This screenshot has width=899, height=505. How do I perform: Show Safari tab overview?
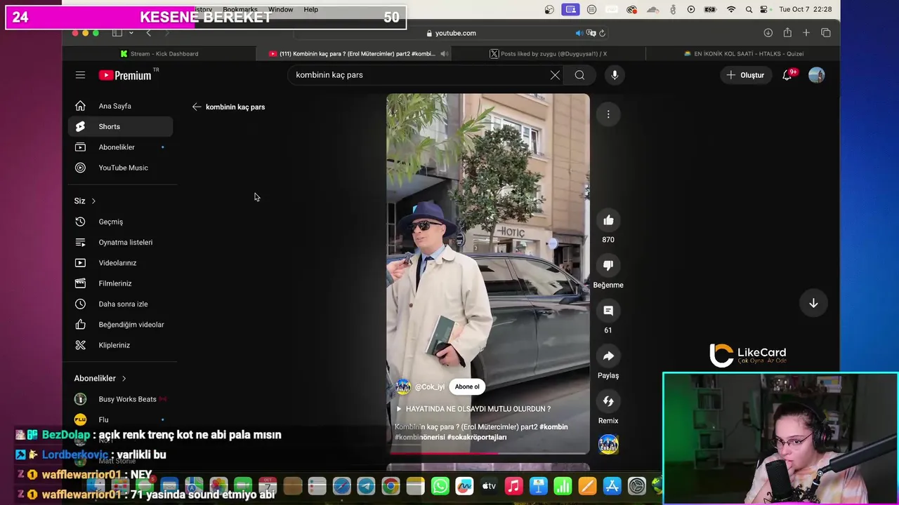[826, 33]
